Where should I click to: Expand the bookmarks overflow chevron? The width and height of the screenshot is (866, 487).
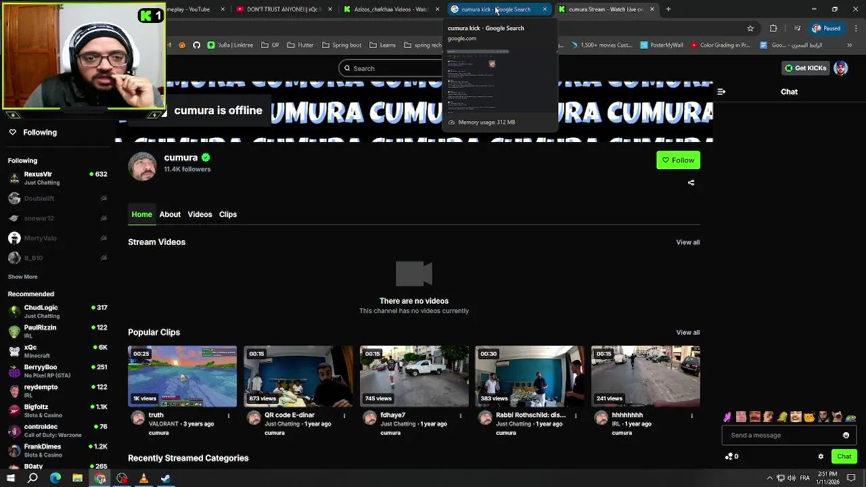pos(849,45)
